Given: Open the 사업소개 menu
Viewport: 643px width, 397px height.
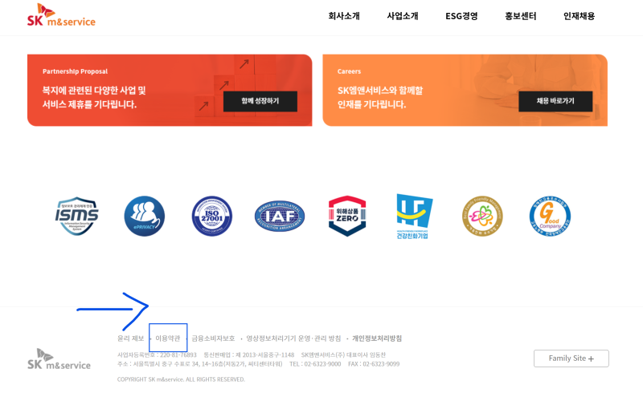Looking at the screenshot, I should click(403, 16).
